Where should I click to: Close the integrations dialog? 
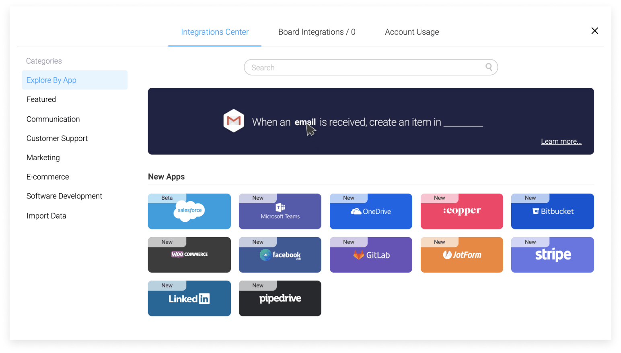(x=595, y=31)
